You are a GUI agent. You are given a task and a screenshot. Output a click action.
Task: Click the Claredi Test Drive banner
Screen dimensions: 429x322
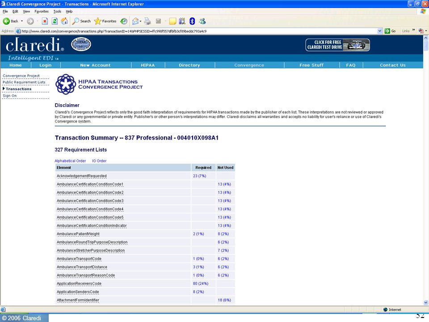tap(338, 45)
